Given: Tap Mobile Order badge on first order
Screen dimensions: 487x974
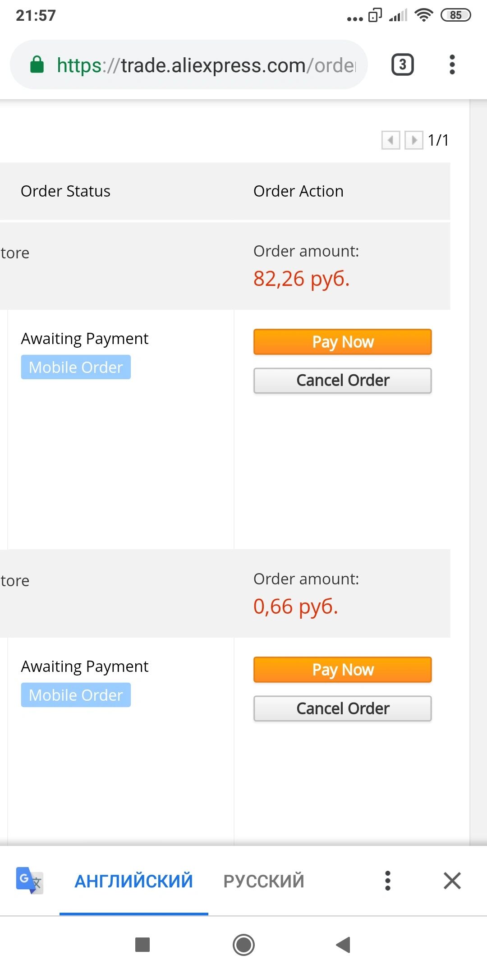Looking at the screenshot, I should click(76, 367).
